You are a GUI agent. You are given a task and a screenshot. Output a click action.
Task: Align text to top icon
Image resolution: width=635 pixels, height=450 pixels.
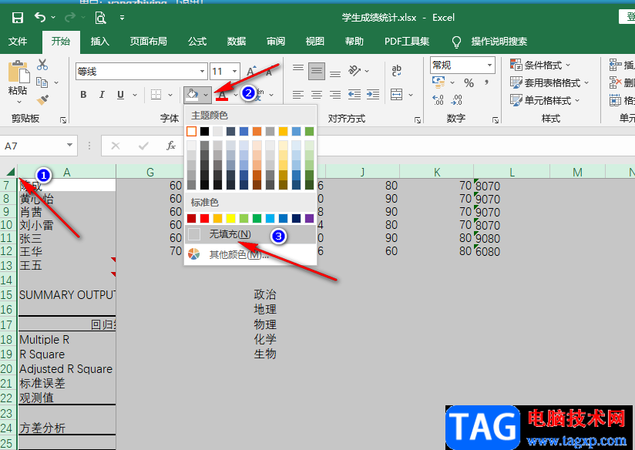tap(298, 68)
